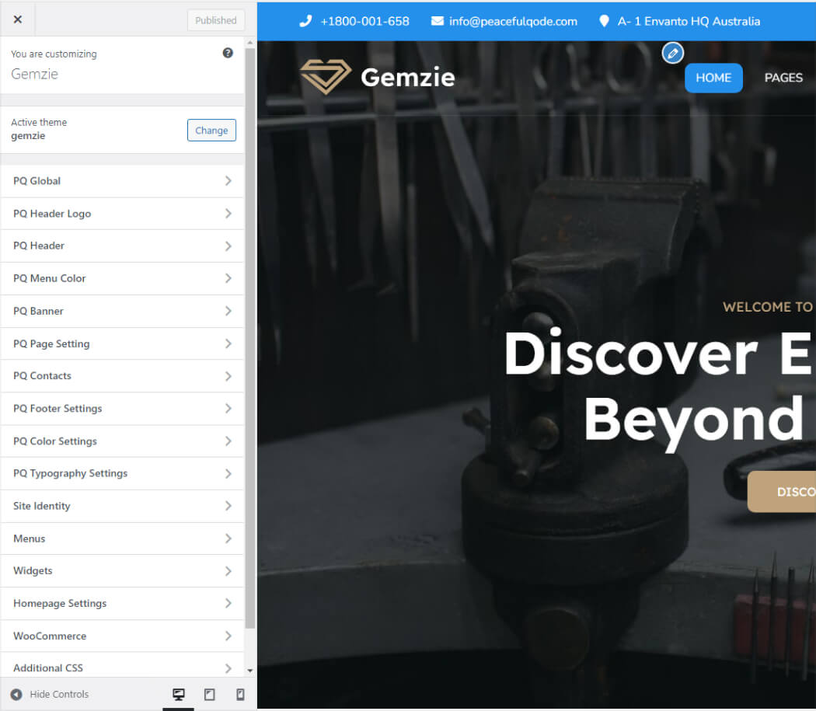Click the blue pencil edit shortcut icon
The width and height of the screenshot is (816, 711).
click(672, 53)
